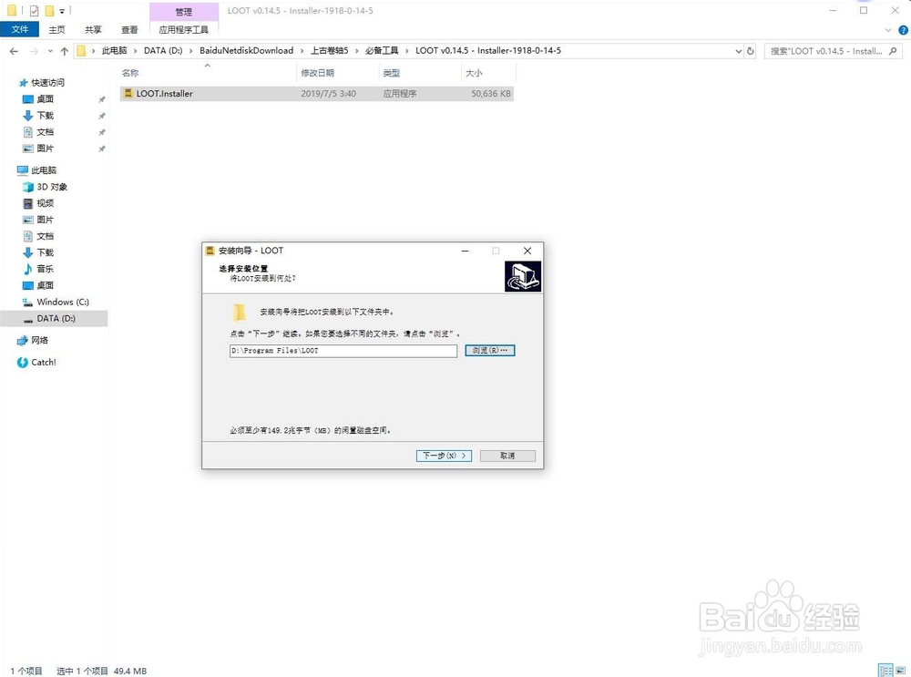Screen dimensions: 911x677
Task: Open 视频 folder in navigation pane
Action: (x=45, y=203)
